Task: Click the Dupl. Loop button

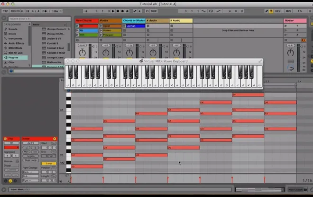Action: point(30,160)
